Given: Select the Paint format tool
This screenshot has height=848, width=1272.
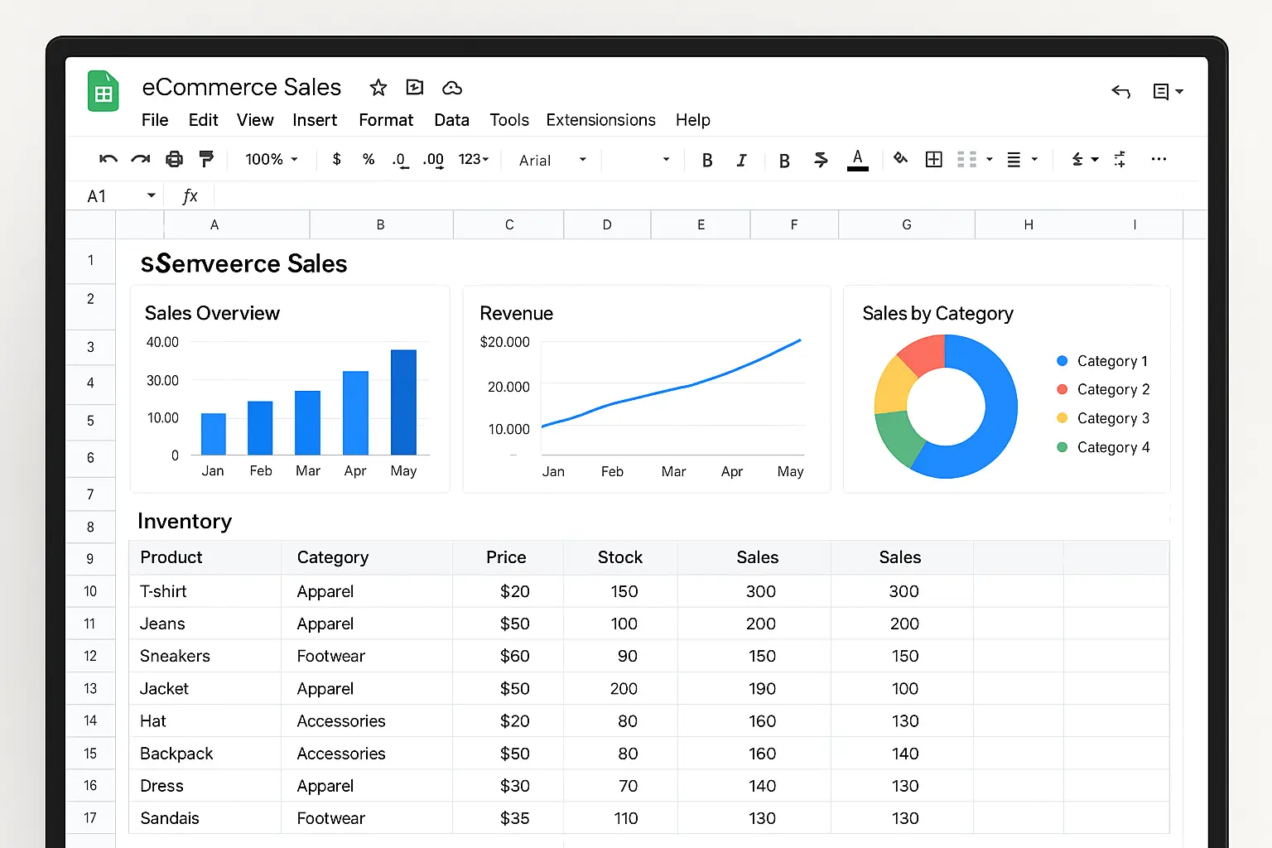Looking at the screenshot, I should 206,159.
